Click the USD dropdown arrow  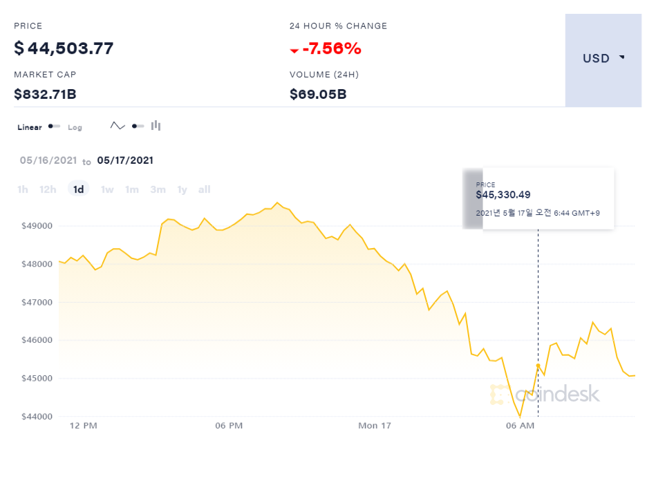[x=622, y=57]
